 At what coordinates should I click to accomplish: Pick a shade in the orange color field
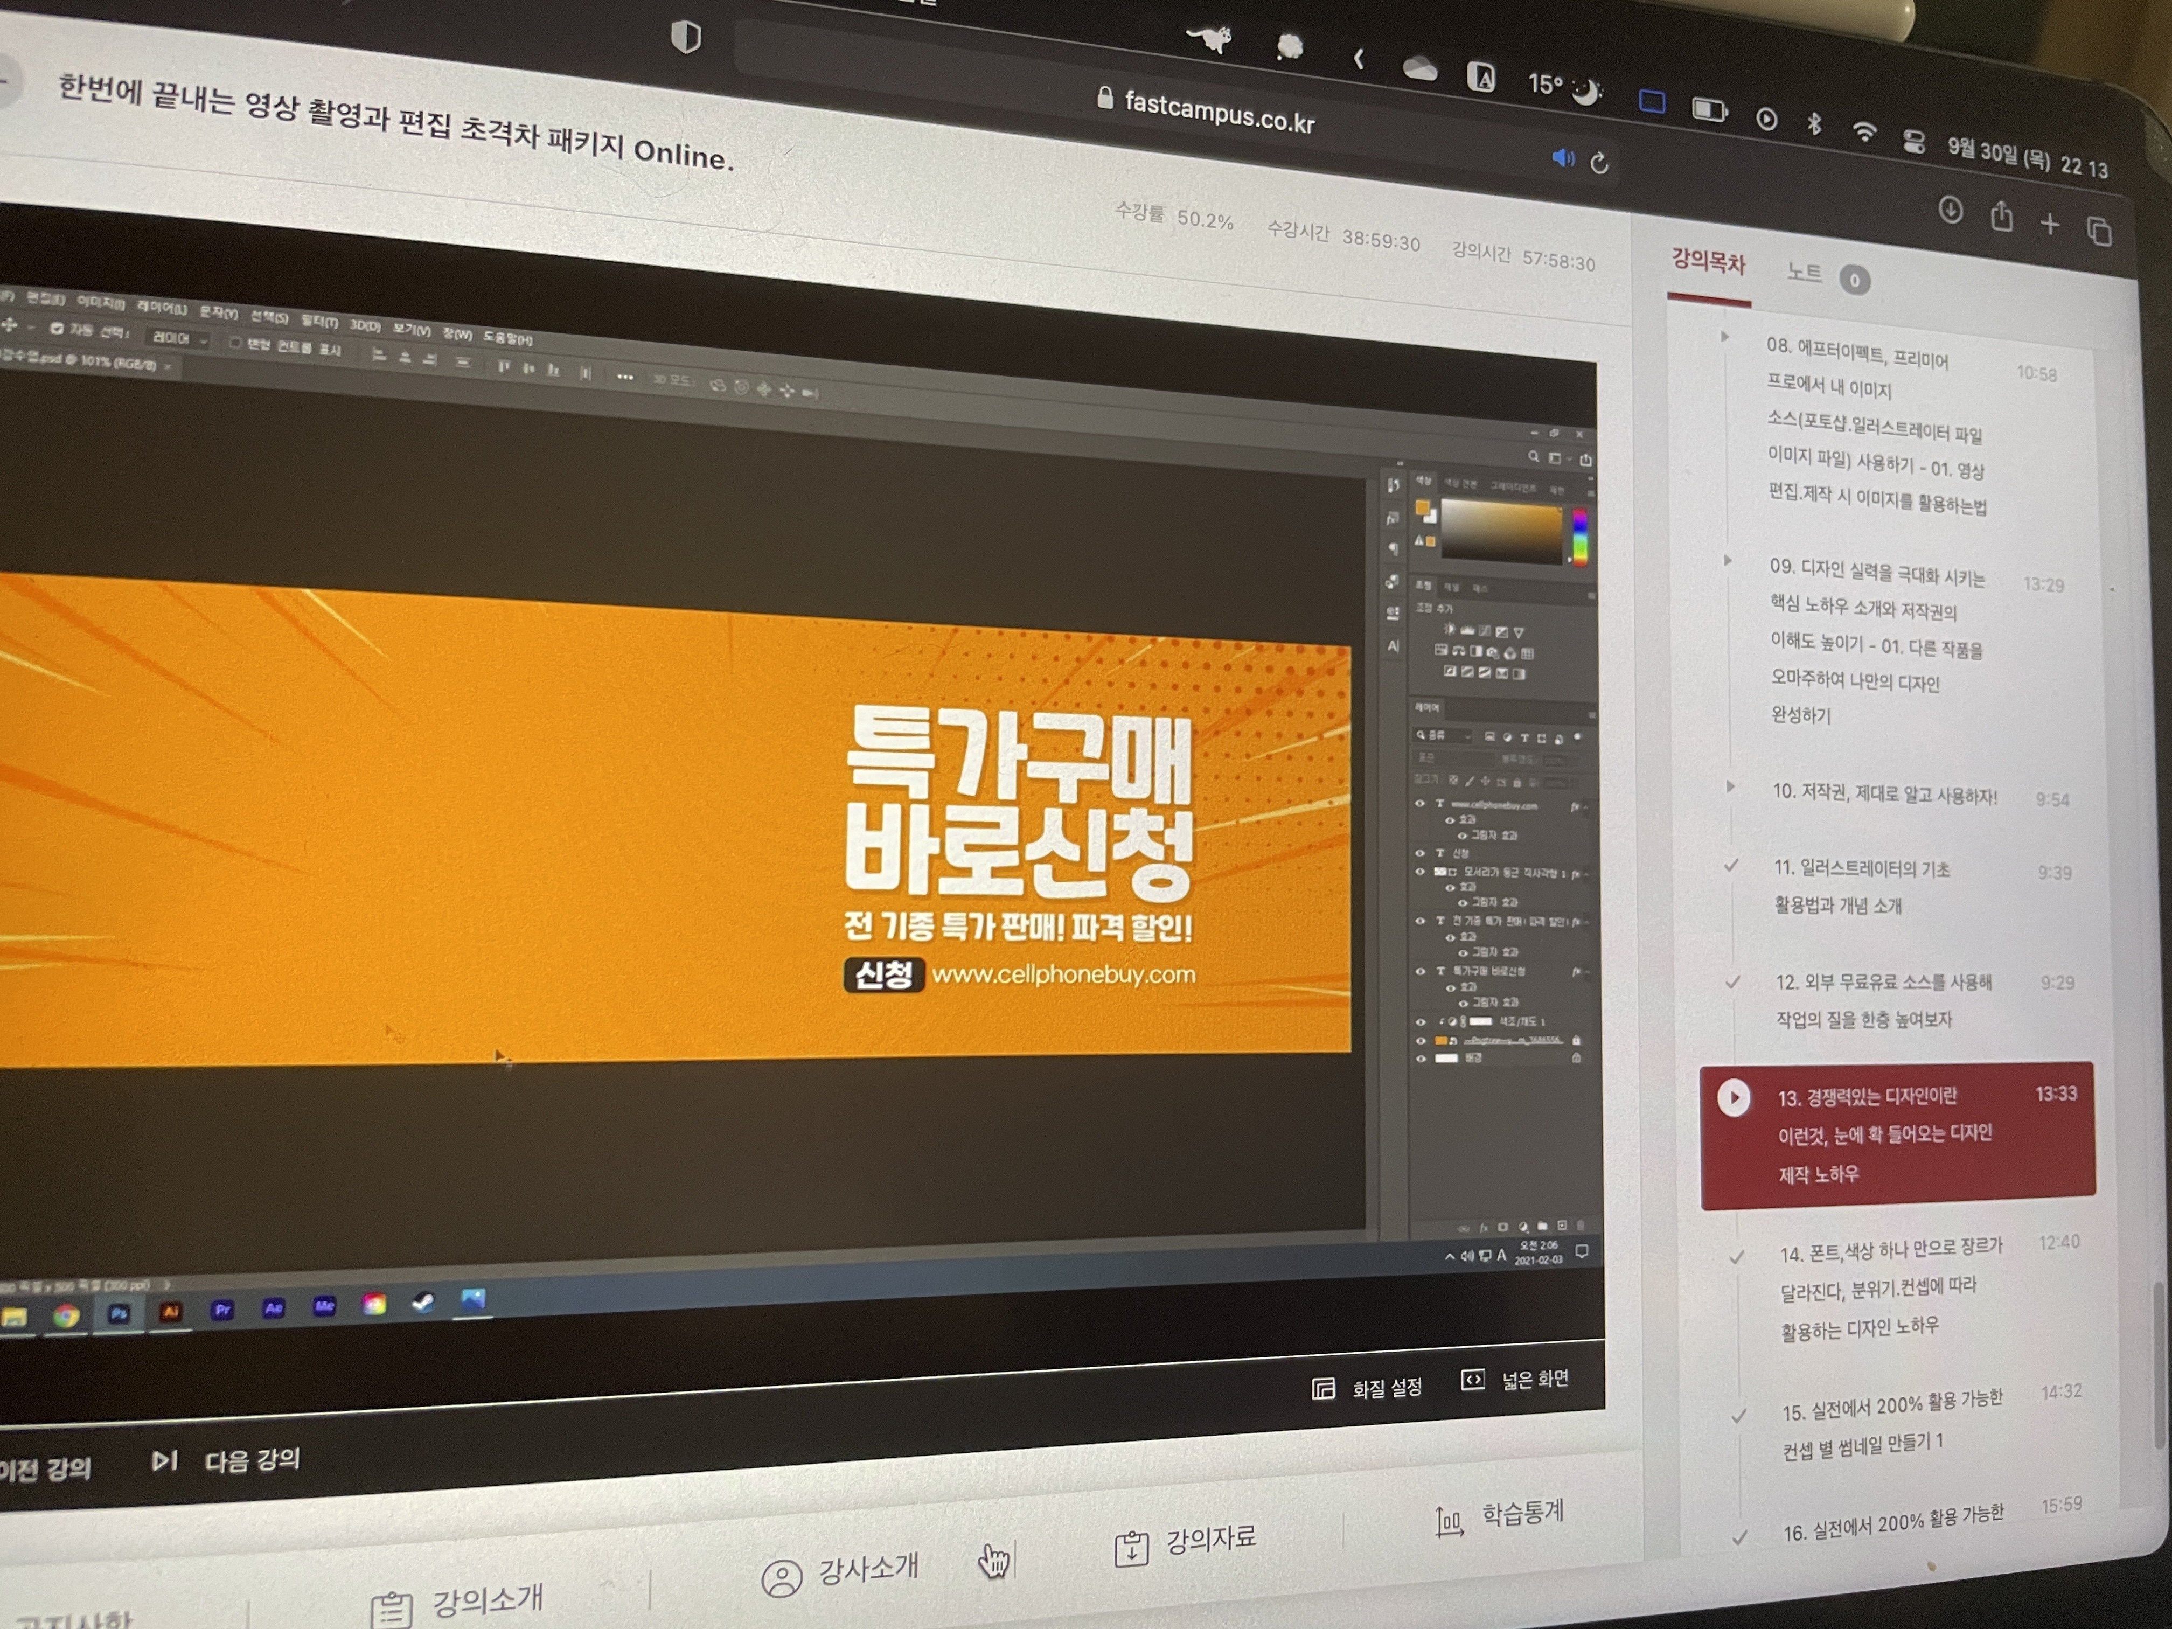(x=1501, y=532)
